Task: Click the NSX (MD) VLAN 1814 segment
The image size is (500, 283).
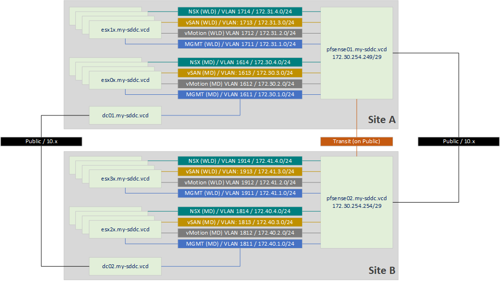Action: (240, 211)
